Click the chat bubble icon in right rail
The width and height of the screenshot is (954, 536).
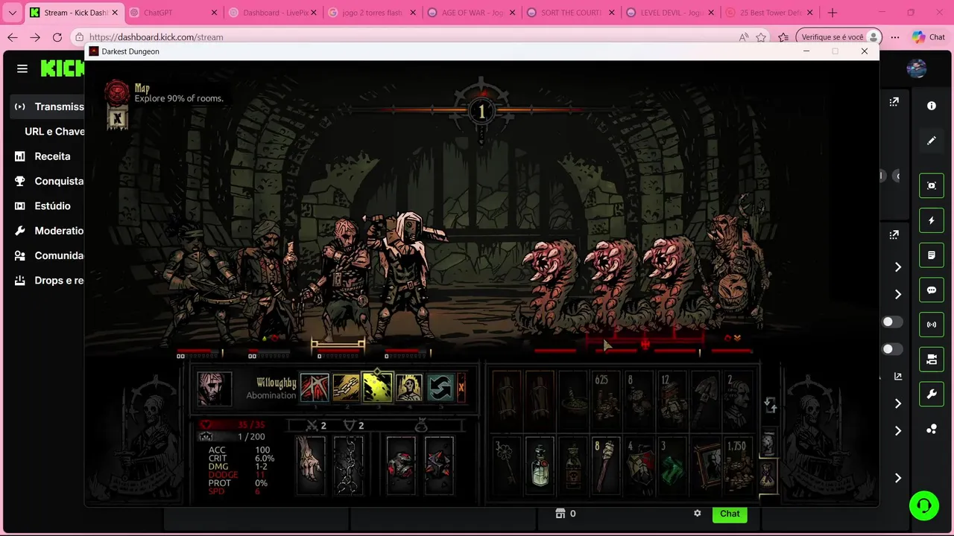click(x=932, y=290)
